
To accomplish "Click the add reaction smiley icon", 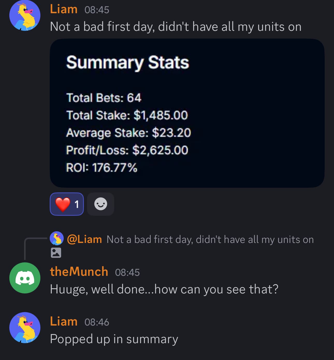I will point(100,204).
